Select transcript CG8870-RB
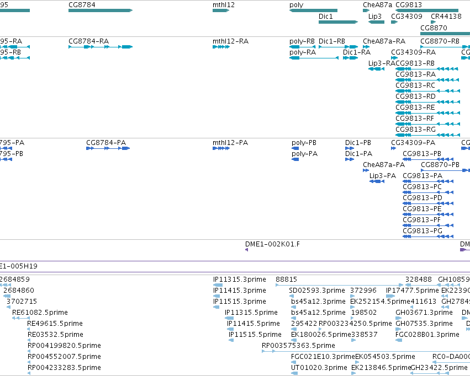The height and width of the screenshot is (376, 470). [x=445, y=47]
